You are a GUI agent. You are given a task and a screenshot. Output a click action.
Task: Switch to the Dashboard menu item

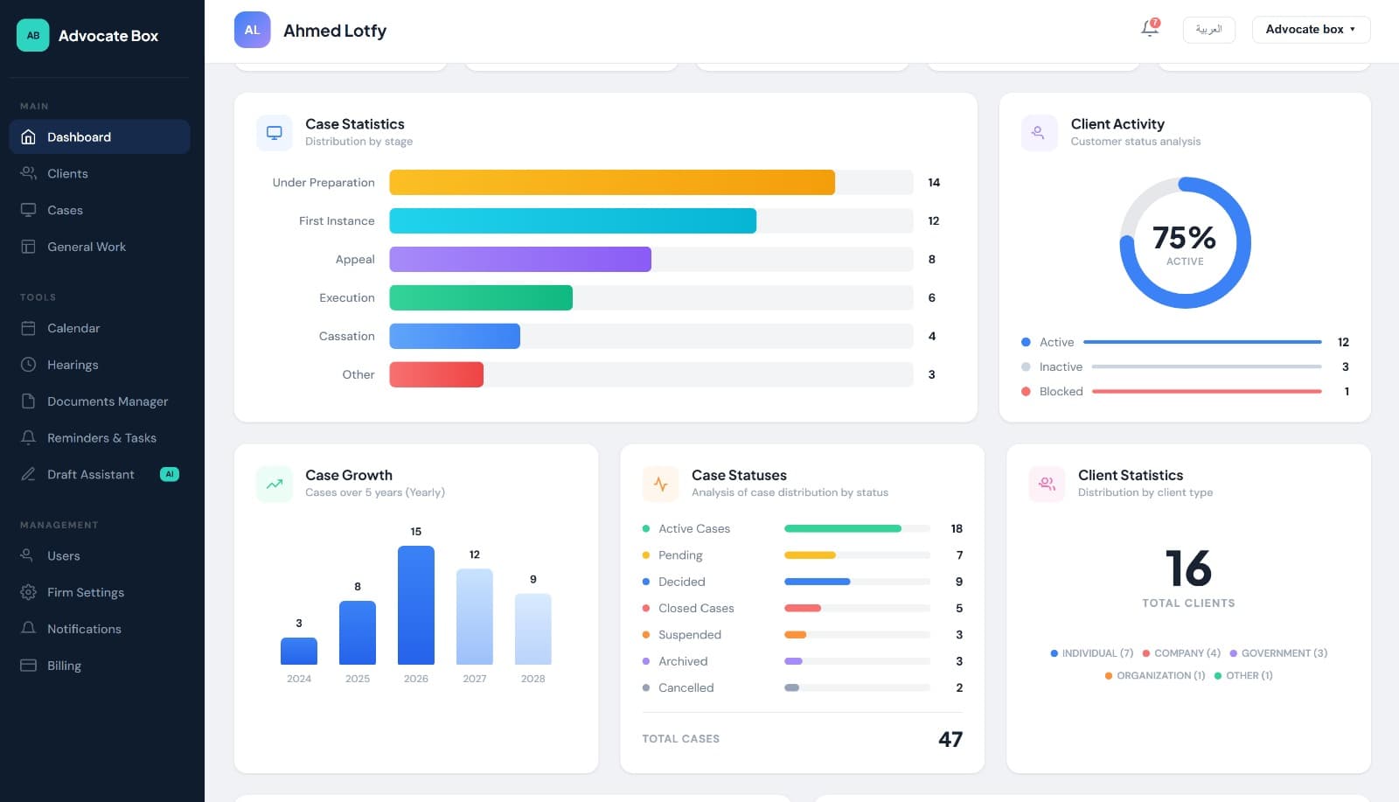point(79,136)
